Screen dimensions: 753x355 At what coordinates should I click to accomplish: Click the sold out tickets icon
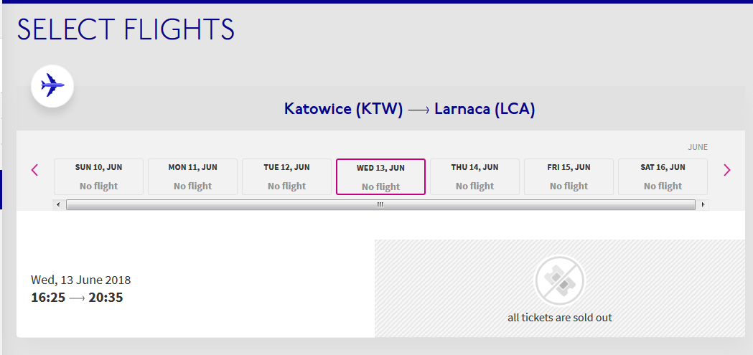pyautogui.click(x=559, y=280)
